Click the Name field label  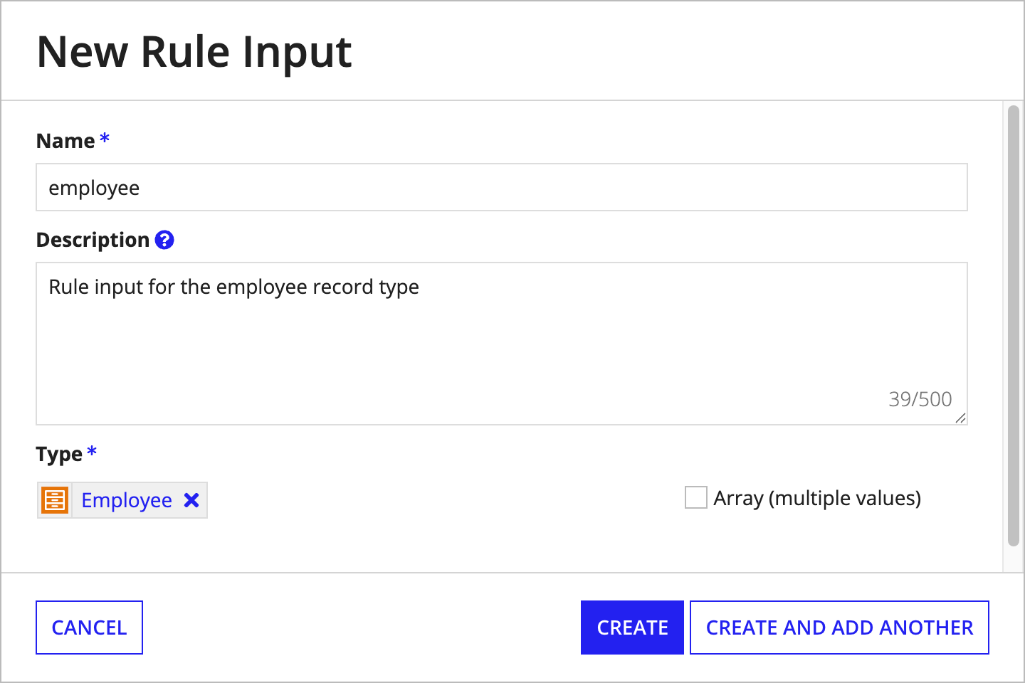point(65,141)
